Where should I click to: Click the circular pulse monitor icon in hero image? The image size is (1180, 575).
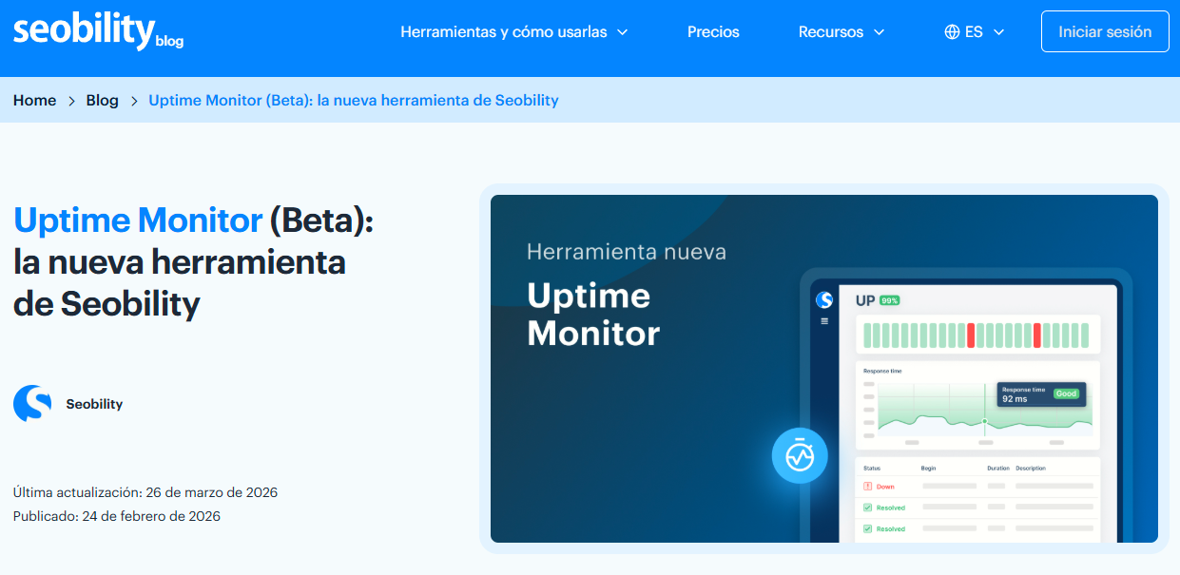point(799,455)
